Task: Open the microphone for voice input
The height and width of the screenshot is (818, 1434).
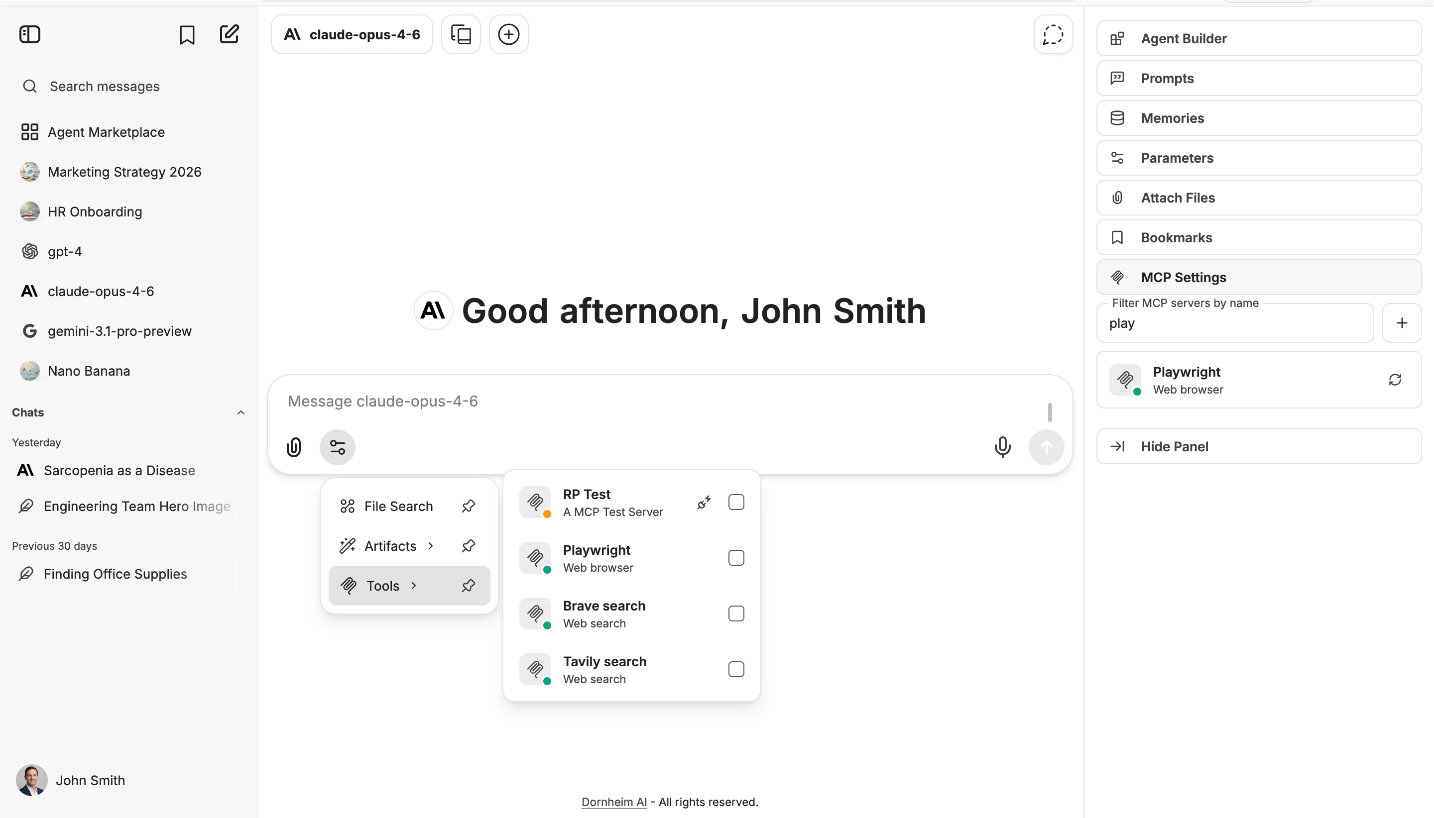Action: tap(1002, 447)
